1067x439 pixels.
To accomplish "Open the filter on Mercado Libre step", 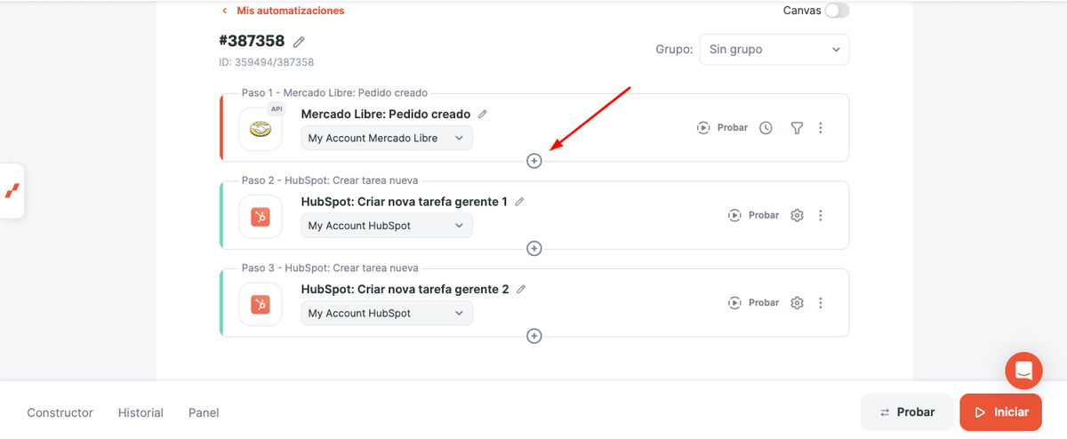I will point(797,128).
